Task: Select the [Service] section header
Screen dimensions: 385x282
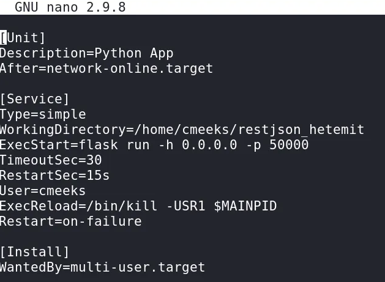Action: (35, 99)
